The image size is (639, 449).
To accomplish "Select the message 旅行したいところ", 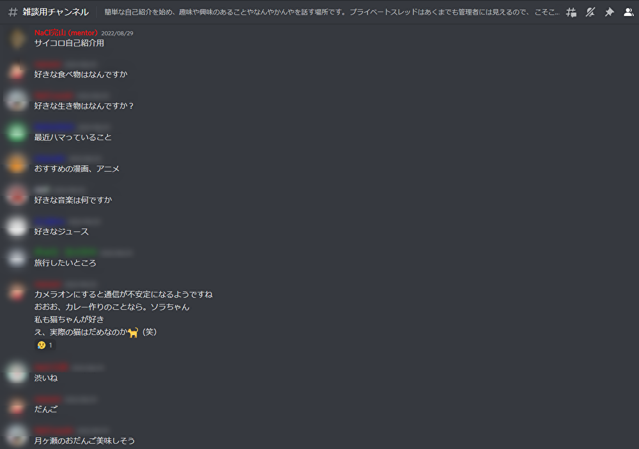I will [65, 263].
